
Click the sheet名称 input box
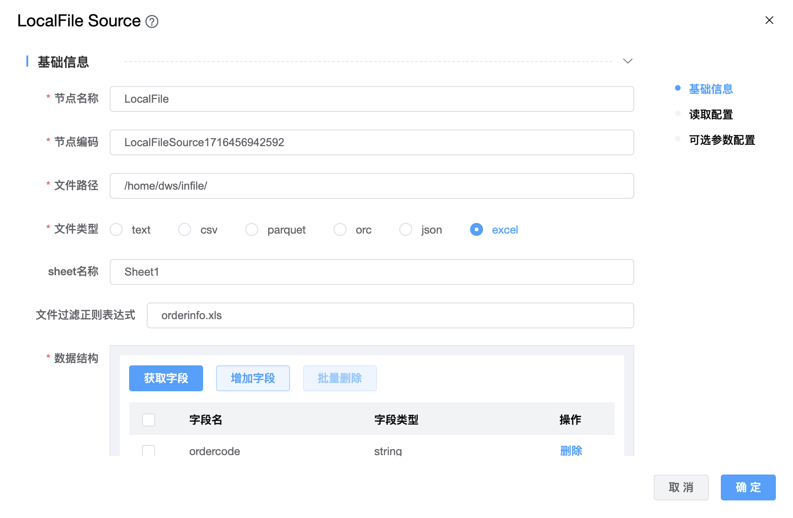pos(372,272)
